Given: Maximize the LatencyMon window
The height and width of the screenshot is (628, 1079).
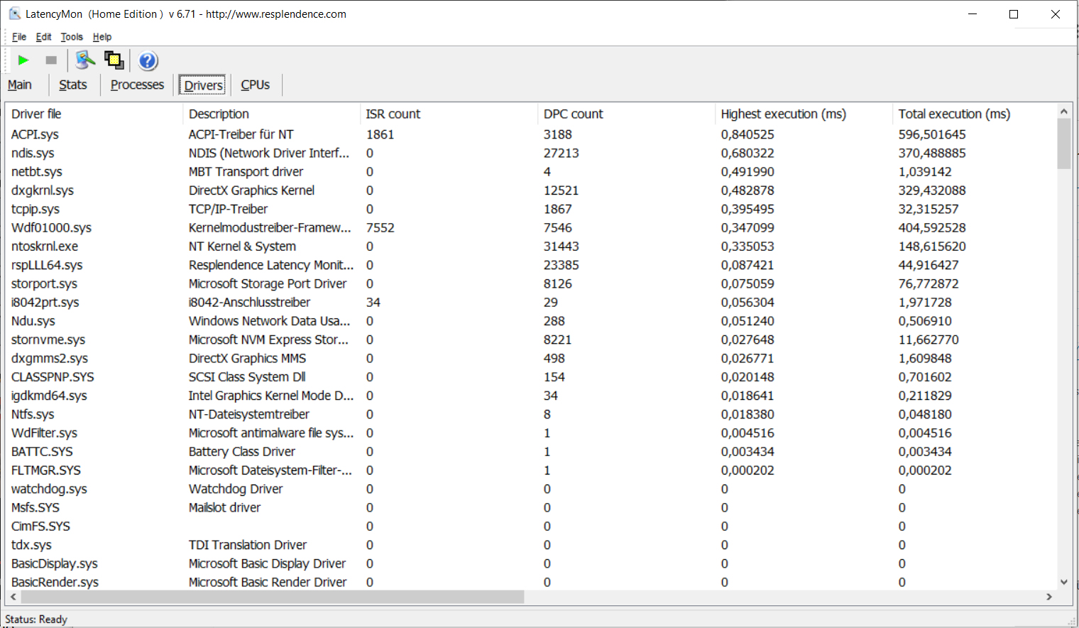Looking at the screenshot, I should tap(1014, 14).
